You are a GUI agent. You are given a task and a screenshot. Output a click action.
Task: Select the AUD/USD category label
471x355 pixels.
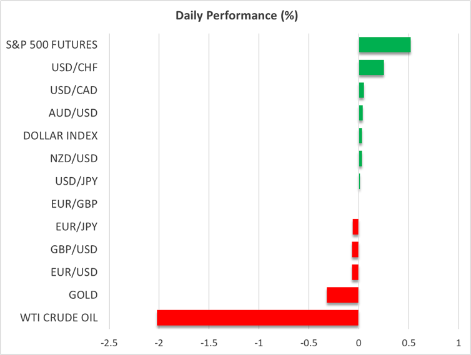[x=73, y=113]
